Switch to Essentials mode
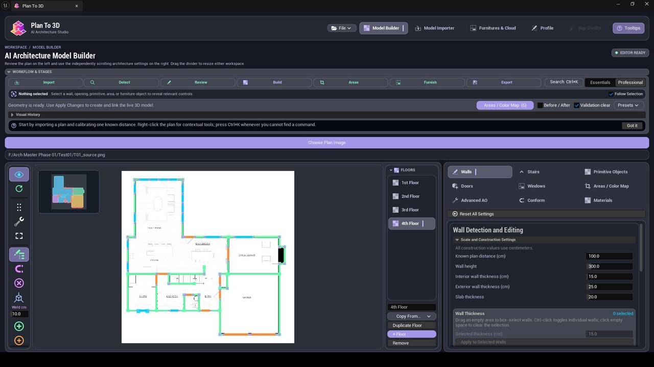The width and height of the screenshot is (654, 367). [600, 82]
